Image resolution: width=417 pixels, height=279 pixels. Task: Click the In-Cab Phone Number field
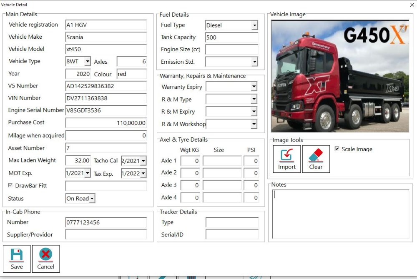(106, 222)
